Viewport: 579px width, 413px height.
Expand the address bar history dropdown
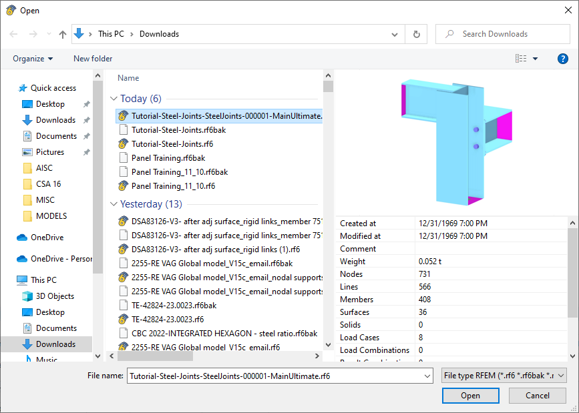click(395, 34)
